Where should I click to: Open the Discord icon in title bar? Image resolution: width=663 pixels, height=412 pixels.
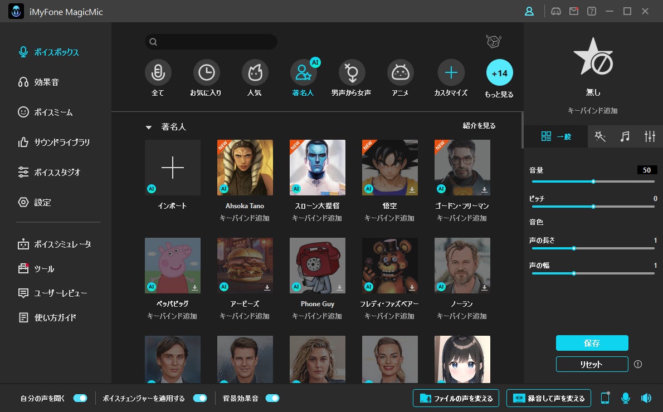556,11
